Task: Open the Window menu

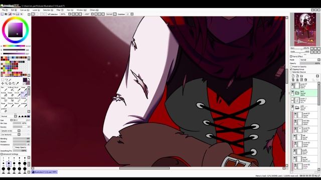Action: (81, 10)
